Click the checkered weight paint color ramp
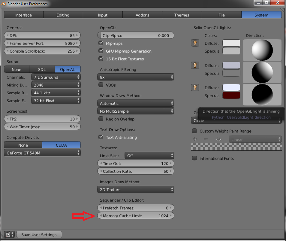 [x=236, y=147]
